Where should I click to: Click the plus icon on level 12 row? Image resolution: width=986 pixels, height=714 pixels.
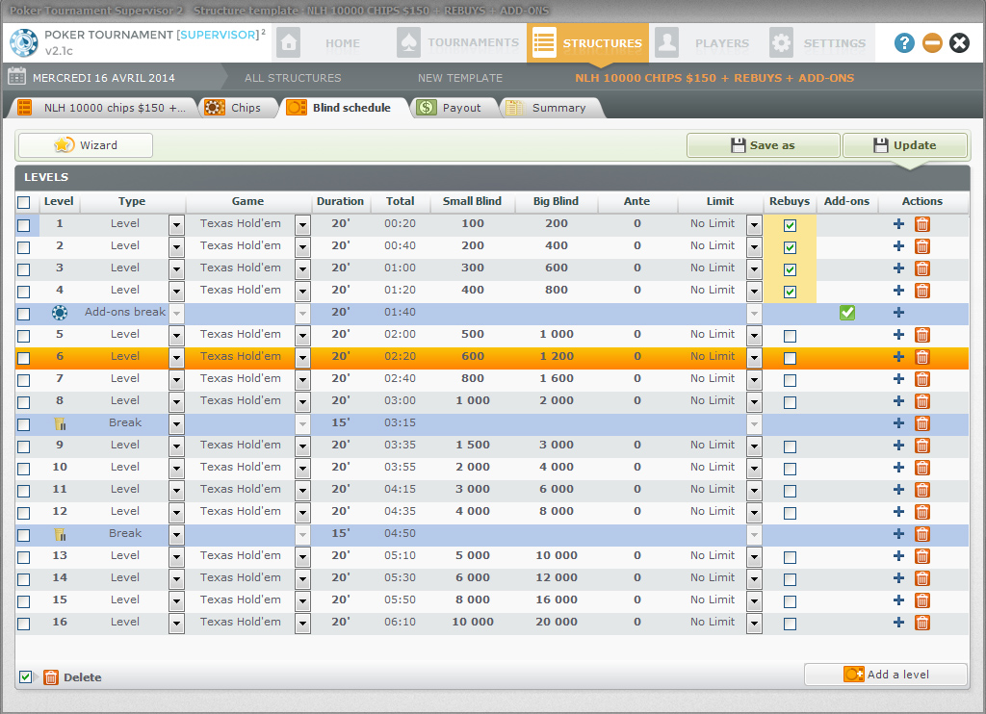pyautogui.click(x=898, y=512)
